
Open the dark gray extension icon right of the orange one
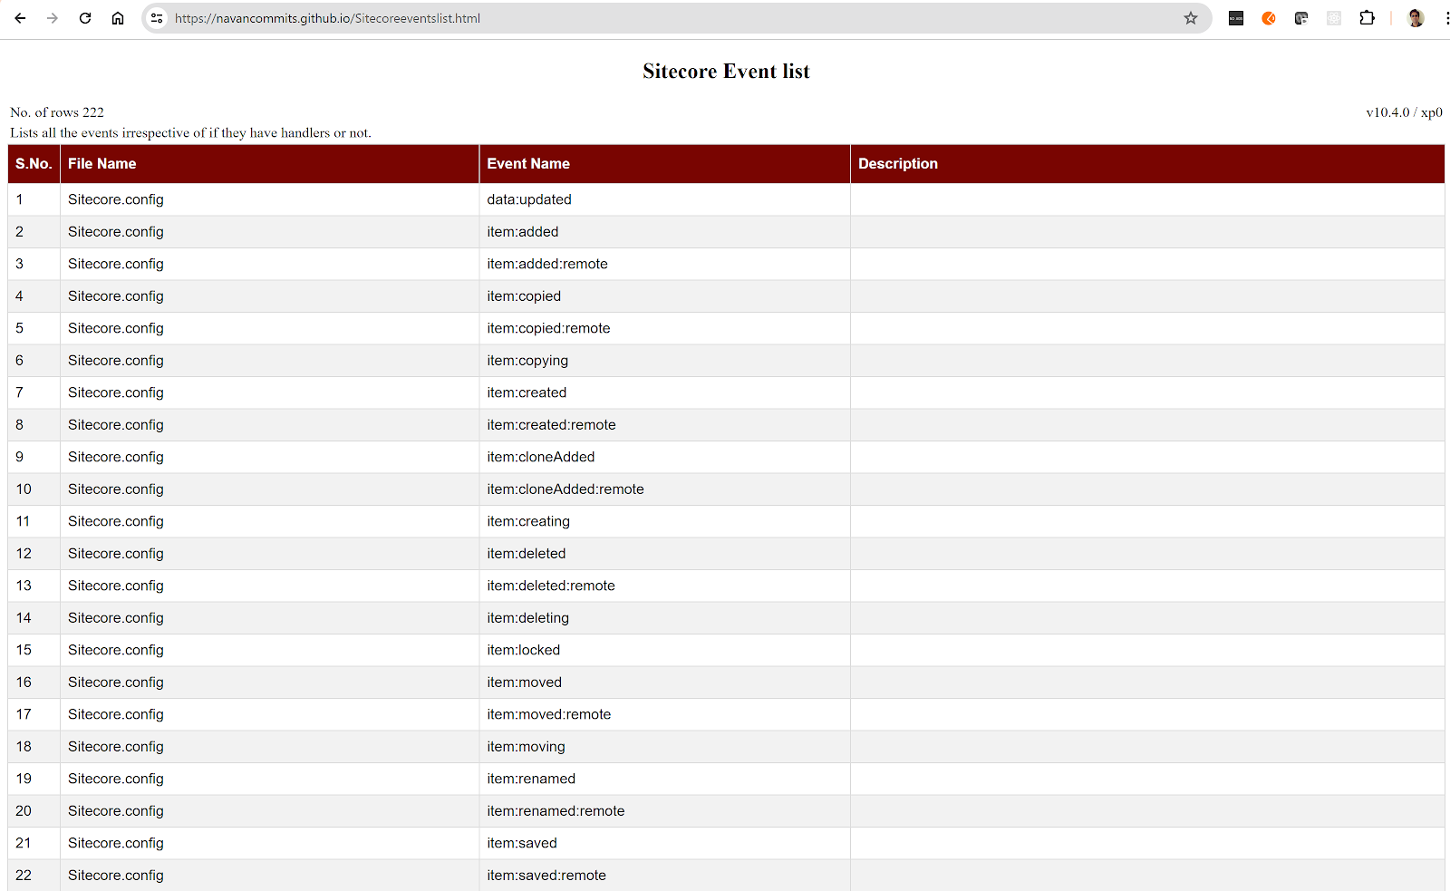[x=1301, y=18]
